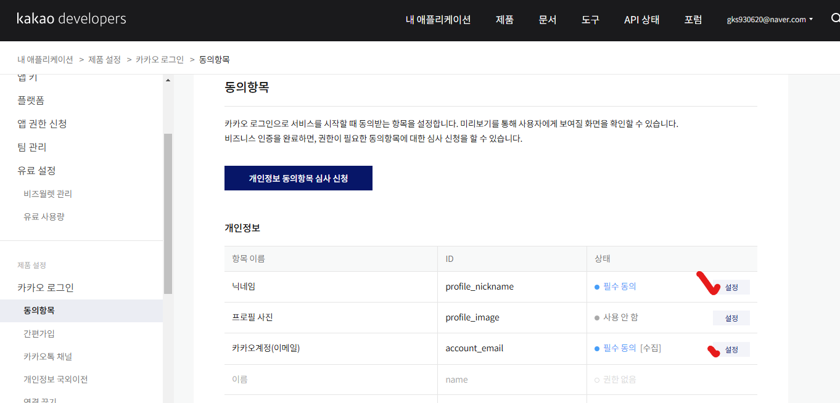This screenshot has height=403, width=840.
Task: Click 설정 button for 닉네임 row
Action: [731, 287]
